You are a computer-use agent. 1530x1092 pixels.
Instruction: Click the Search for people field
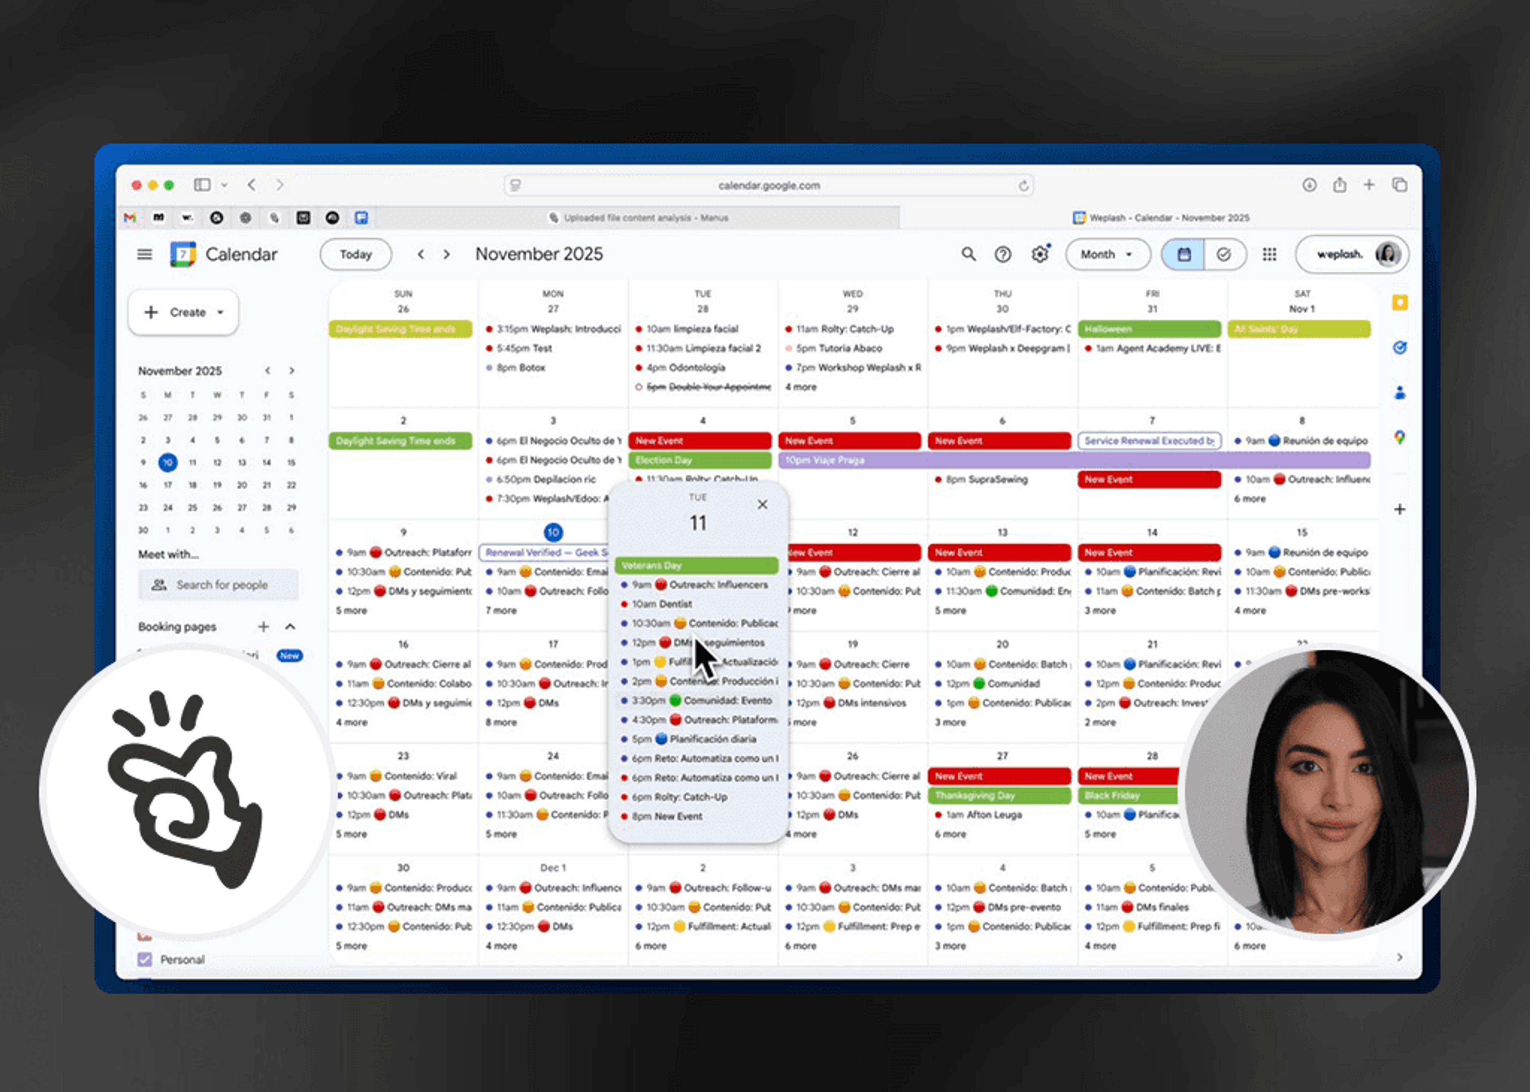219,585
